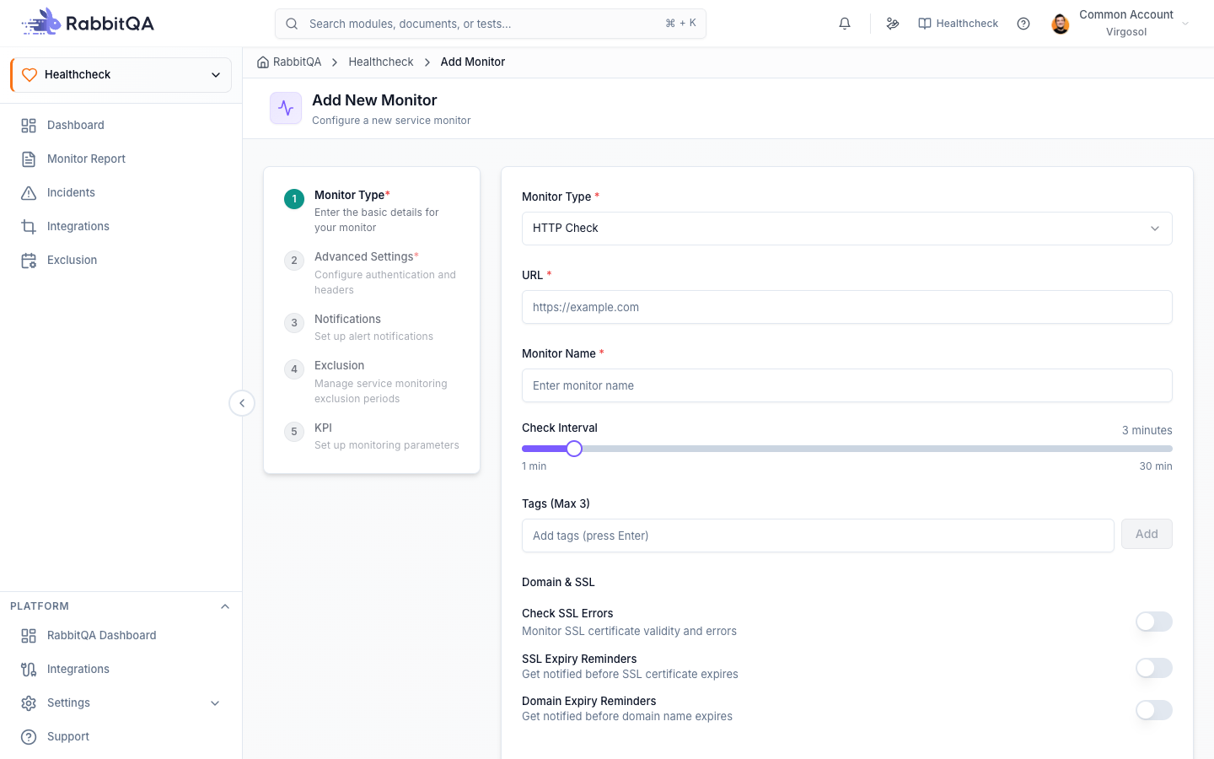Screen dimensions: 1214x759
Task: Expand the Healthcheck module selector
Action: tap(121, 74)
